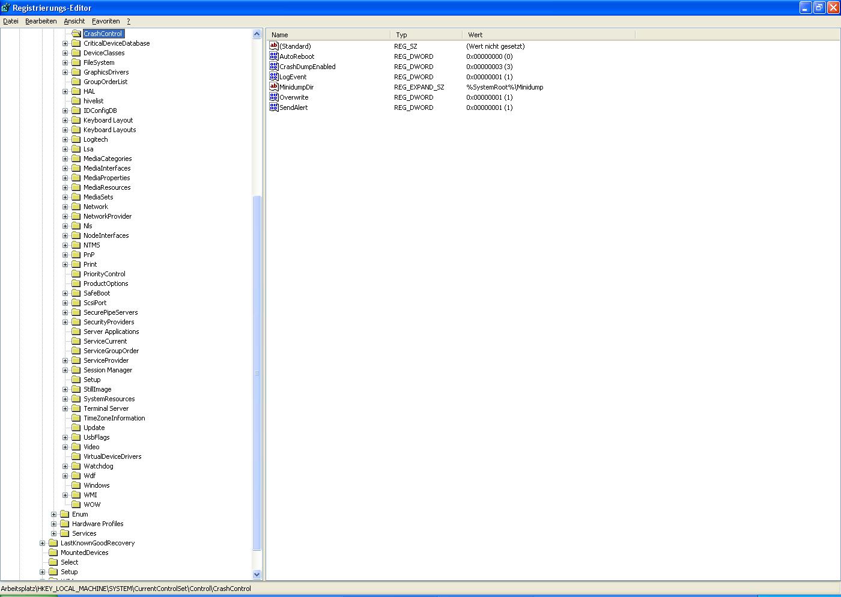
Task: Expand the LastKnownGoodRecovery node
Action: pos(43,543)
